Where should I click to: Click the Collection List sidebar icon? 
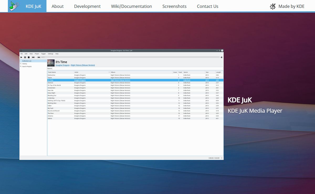21,61
